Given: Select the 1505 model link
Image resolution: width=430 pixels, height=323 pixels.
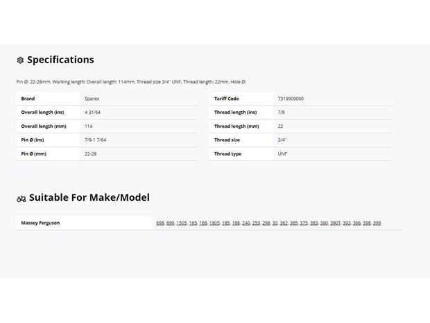Looking at the screenshot, I should coord(181,223).
